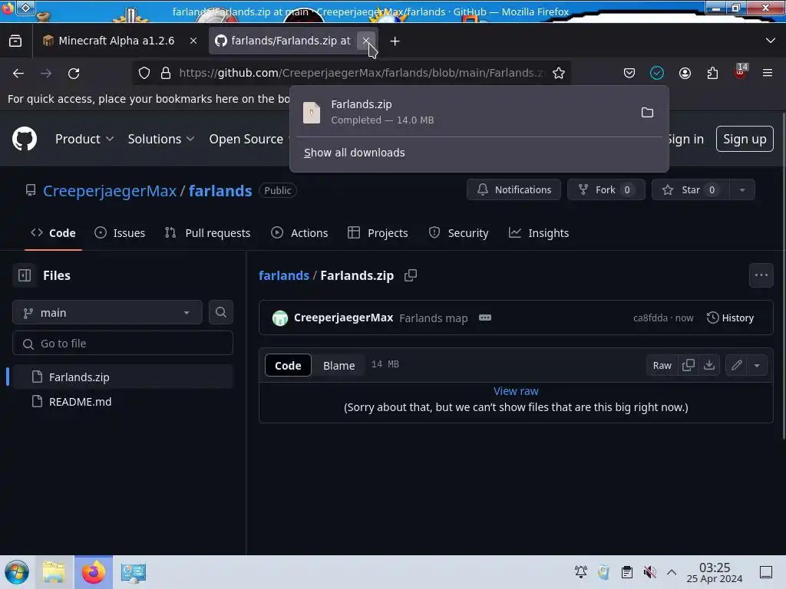Click the Firefox account avatar icon
The width and height of the screenshot is (786, 589).
click(685, 73)
